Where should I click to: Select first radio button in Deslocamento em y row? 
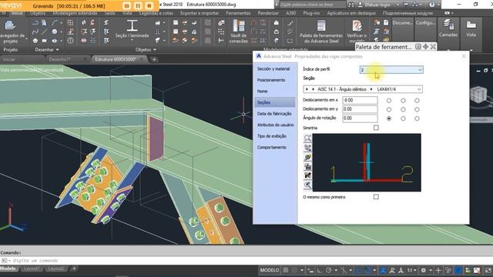(x=389, y=109)
